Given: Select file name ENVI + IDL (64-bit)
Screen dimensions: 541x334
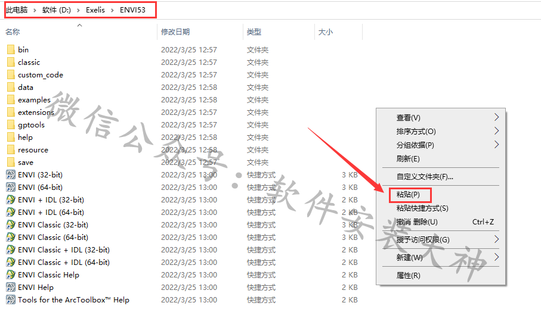Looking at the screenshot, I should pyautogui.click(x=51, y=212).
